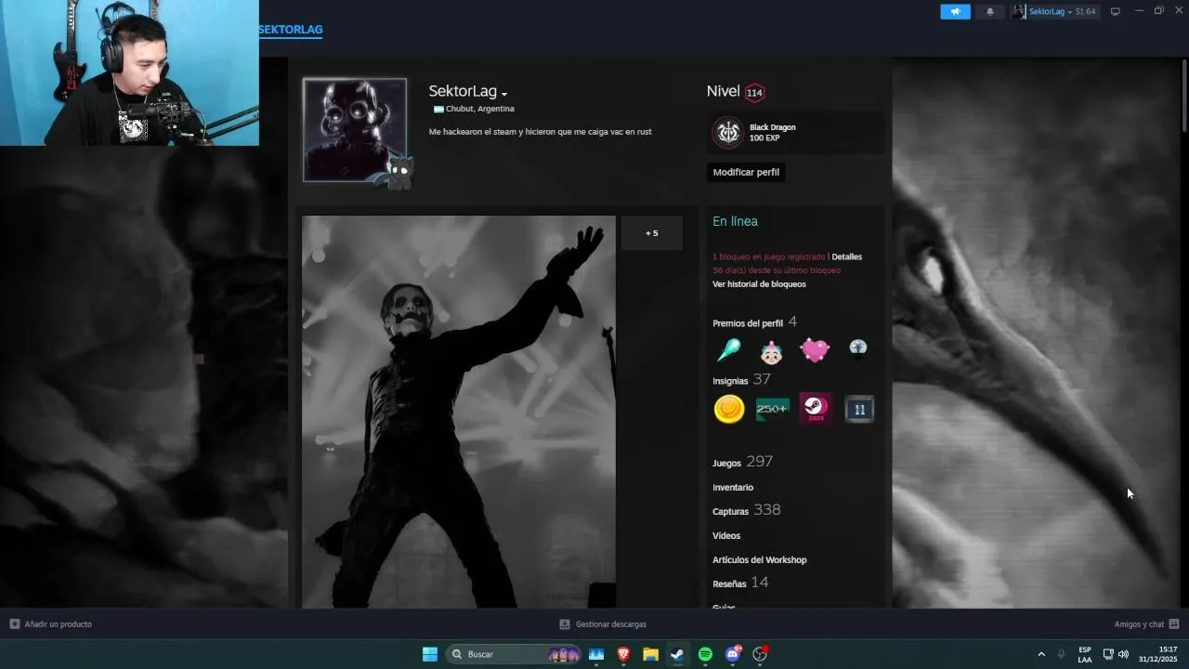Viewport: 1189px width, 669px height.
Task: Open the featured concert screenshot
Action: click(459, 412)
